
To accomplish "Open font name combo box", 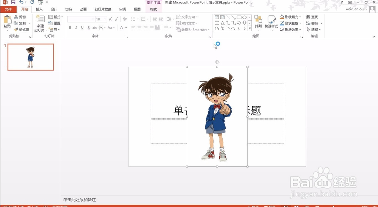I will coord(81,19).
